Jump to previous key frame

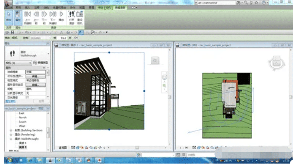click(x=28, y=17)
